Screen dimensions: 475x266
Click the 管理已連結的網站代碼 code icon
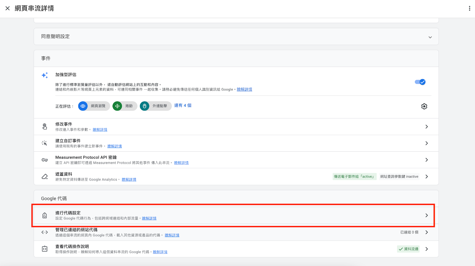point(45,232)
